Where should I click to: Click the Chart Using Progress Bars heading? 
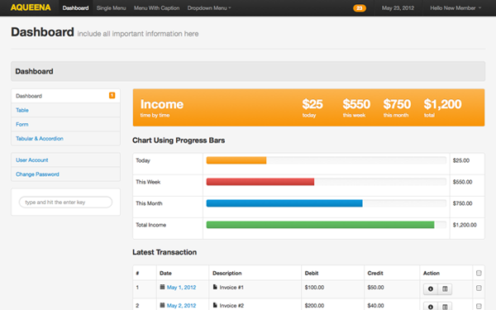coord(179,141)
